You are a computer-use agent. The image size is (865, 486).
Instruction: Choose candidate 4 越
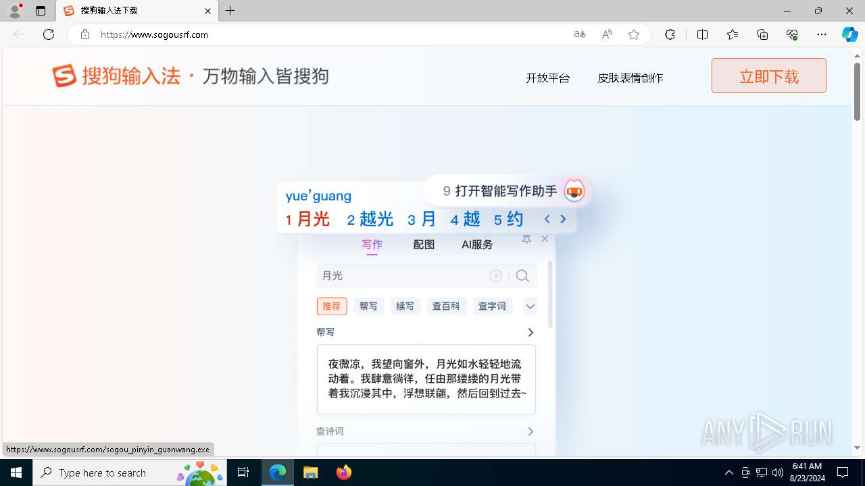(465, 219)
